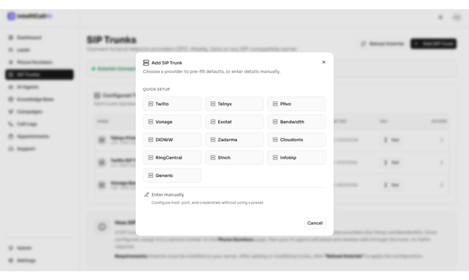Select the Infobip provider preset
Viewport: 469px width, 280px height.
pos(297,157)
